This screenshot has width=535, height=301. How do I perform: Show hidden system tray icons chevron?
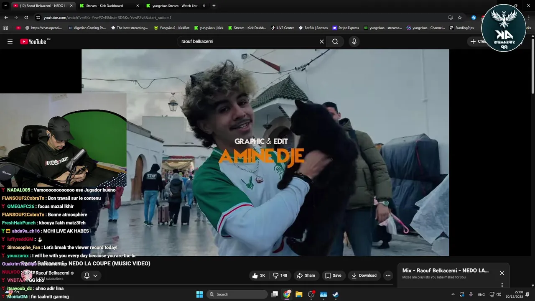[x=453, y=294]
